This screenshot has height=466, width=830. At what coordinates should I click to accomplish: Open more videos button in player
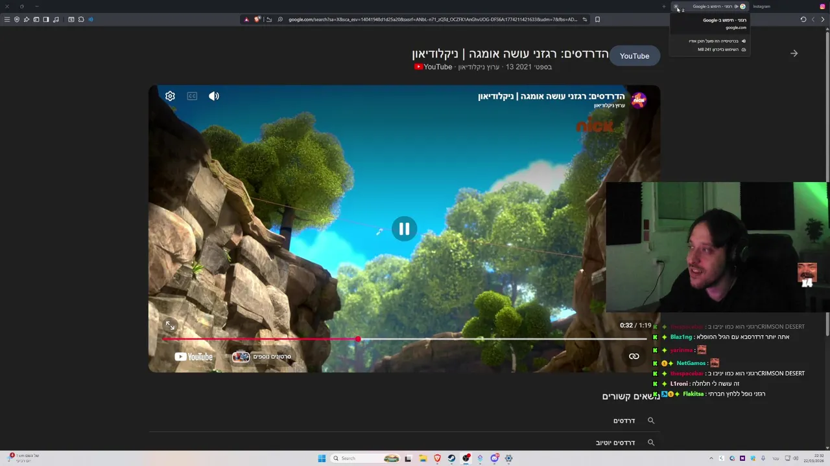point(263,357)
